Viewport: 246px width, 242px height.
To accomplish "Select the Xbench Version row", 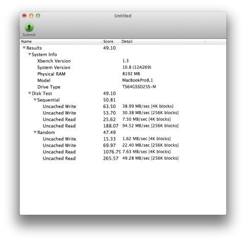I will coord(123,61).
